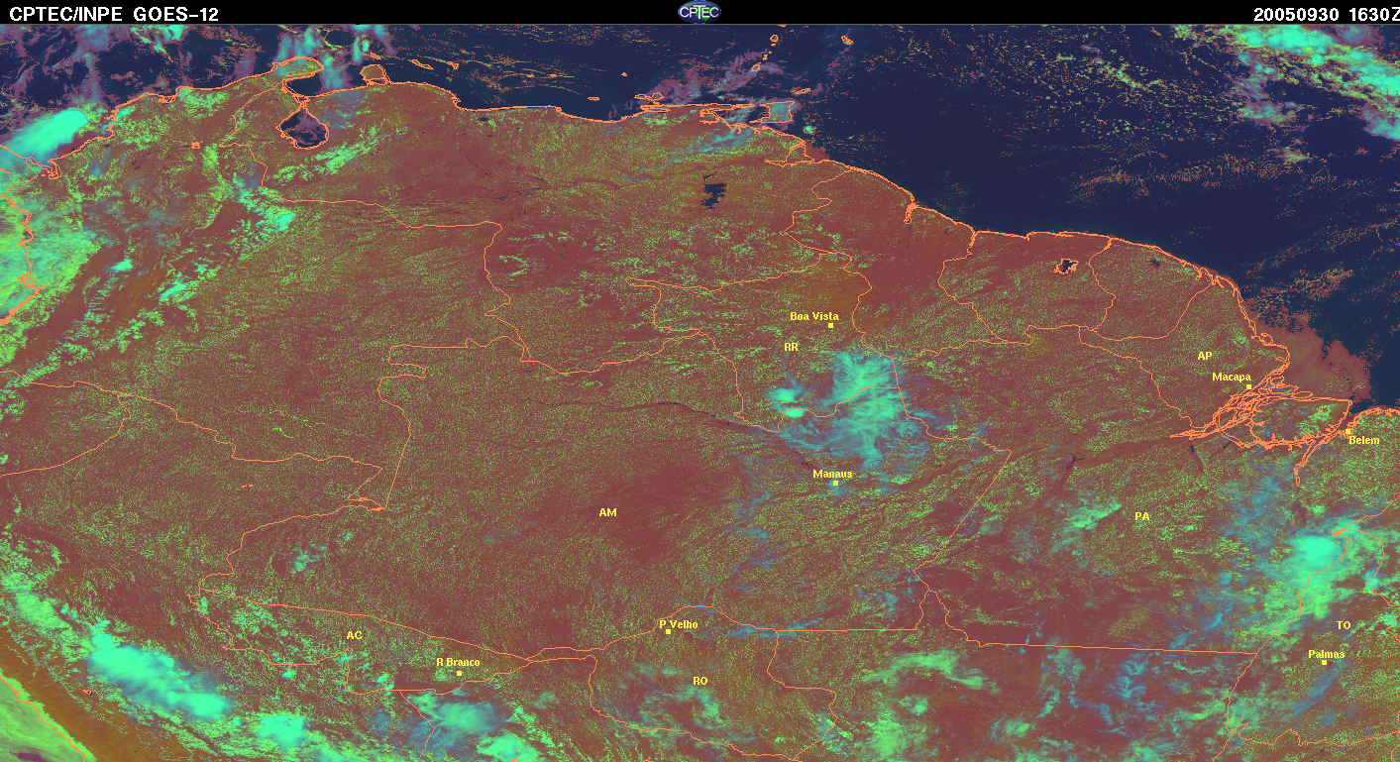Click the Manaus city marker square
The height and width of the screenshot is (762, 1400).
[x=836, y=484]
